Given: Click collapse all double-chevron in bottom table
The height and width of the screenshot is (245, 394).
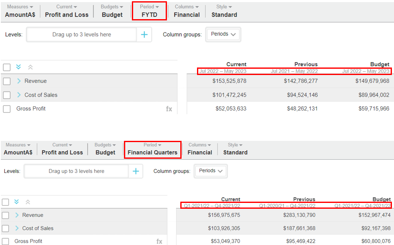Looking at the screenshot, I should coord(28,202).
